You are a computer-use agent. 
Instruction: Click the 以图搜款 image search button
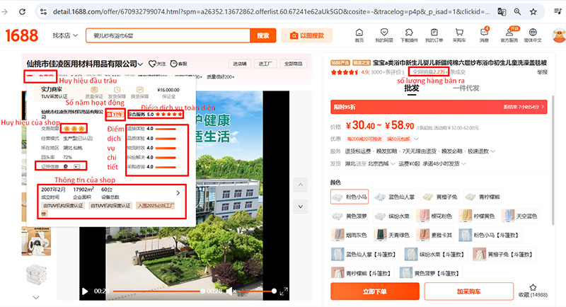coord(307,35)
